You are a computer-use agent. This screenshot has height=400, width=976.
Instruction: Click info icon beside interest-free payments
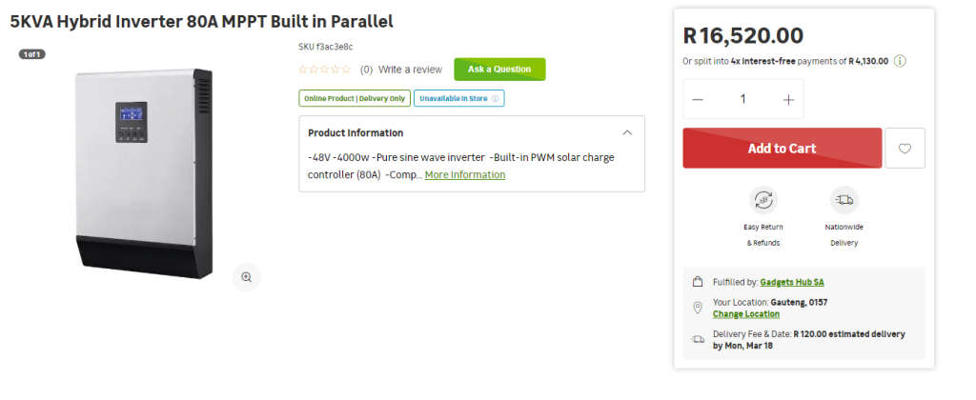900,61
